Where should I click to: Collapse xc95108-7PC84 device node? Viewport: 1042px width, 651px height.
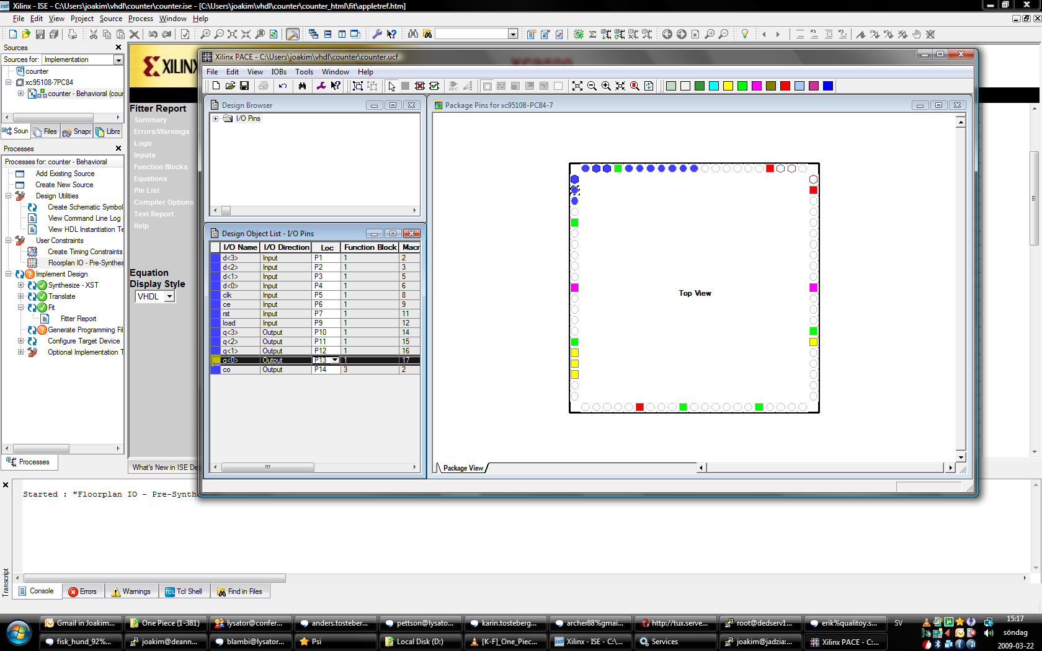click(9, 82)
